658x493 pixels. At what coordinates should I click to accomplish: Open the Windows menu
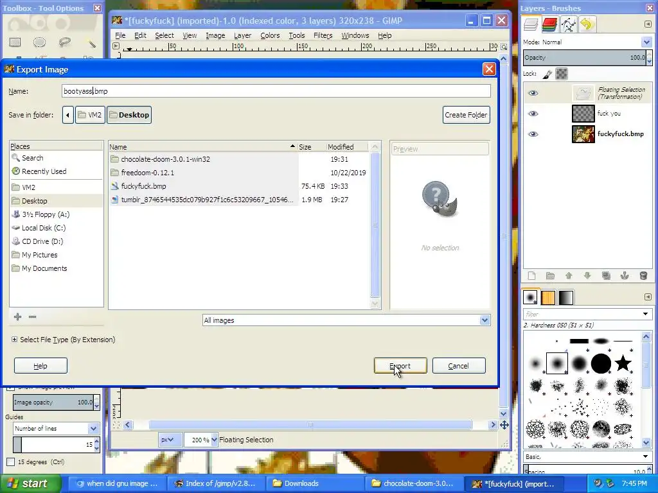point(355,36)
